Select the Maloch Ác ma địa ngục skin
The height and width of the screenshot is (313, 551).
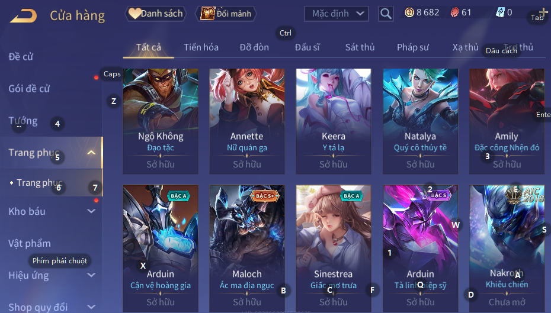tap(247, 249)
